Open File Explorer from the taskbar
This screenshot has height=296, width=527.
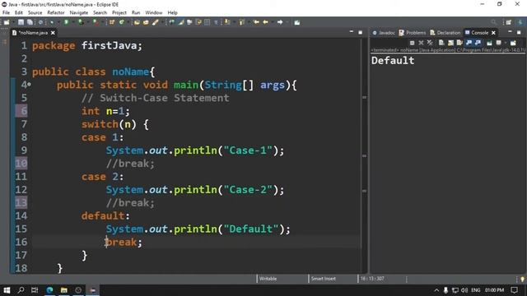pos(64,290)
